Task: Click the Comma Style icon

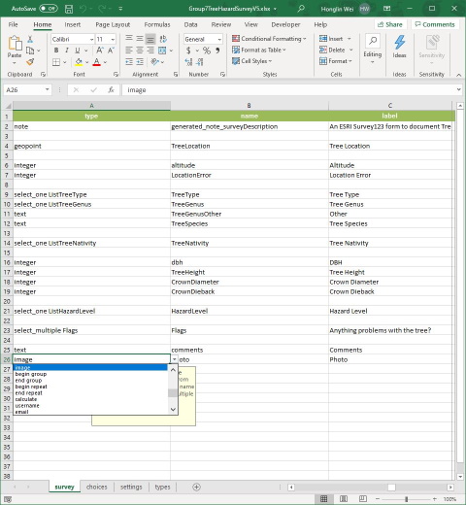Action: 217,50
